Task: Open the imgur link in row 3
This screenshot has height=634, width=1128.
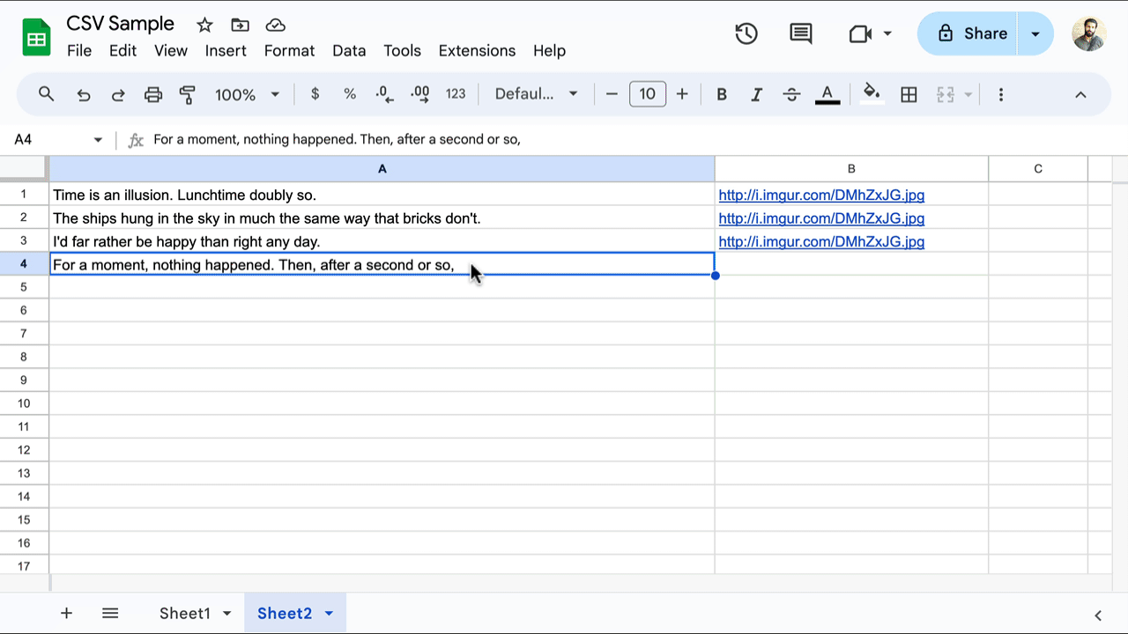Action: tap(821, 241)
